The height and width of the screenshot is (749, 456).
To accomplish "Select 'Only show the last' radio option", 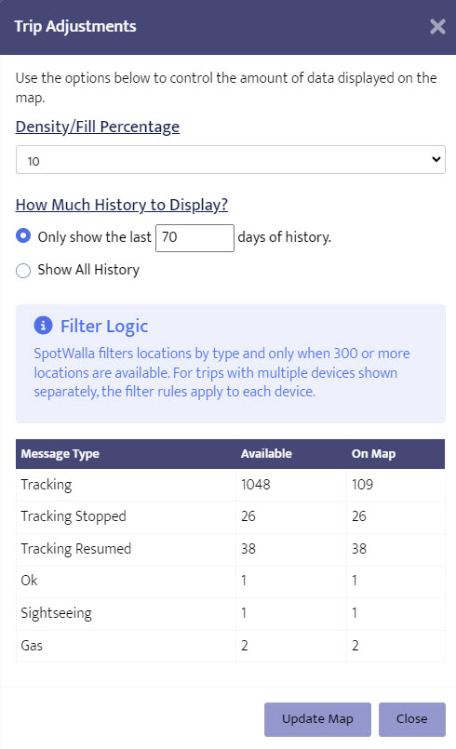I will (x=23, y=236).
